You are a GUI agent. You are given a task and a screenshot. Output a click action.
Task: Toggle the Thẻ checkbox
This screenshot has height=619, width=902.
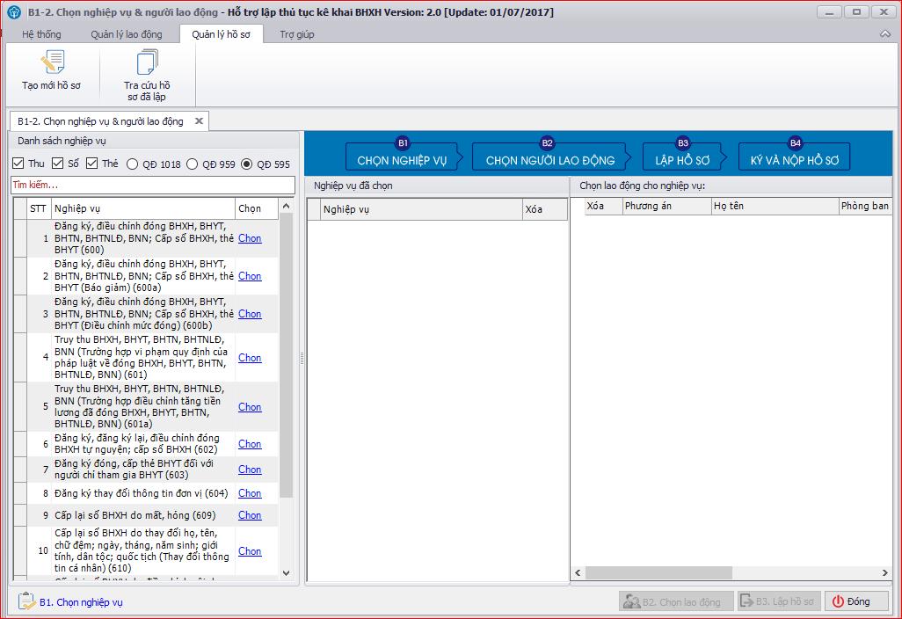coord(92,164)
